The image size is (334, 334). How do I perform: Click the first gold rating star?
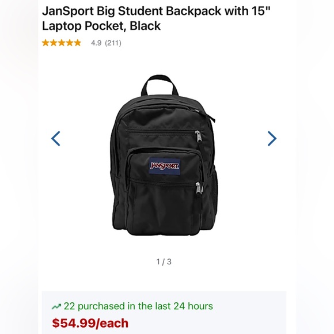tap(45, 43)
